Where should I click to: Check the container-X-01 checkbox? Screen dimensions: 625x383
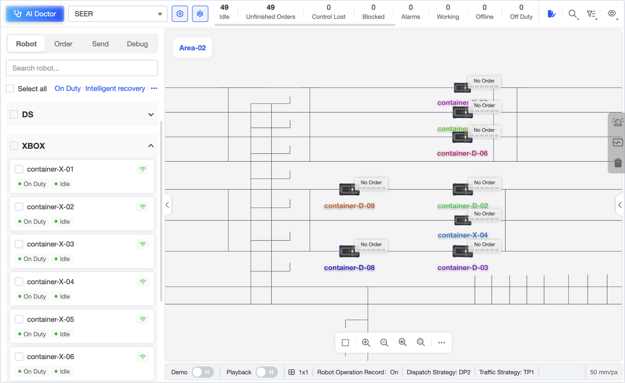coord(19,169)
